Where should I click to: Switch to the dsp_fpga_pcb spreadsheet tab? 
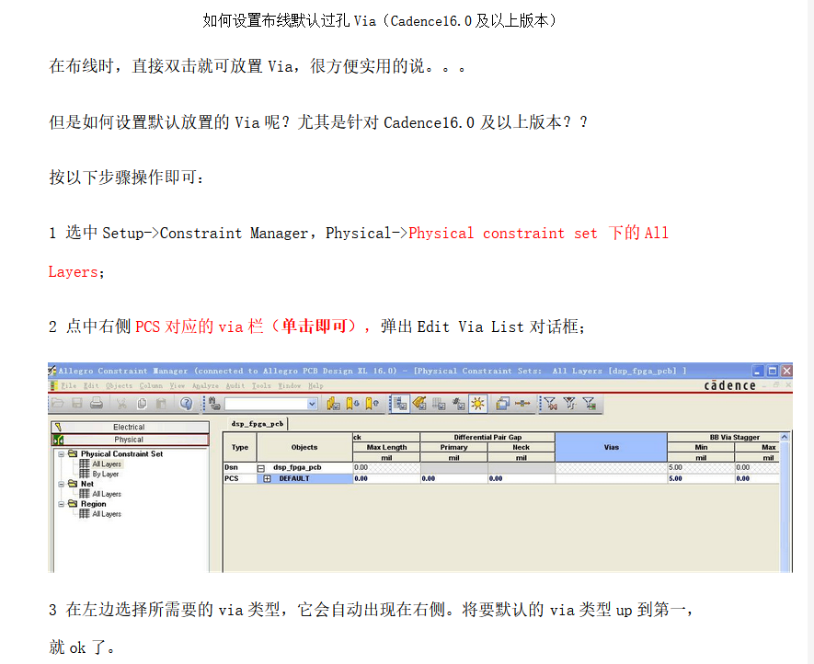256,423
